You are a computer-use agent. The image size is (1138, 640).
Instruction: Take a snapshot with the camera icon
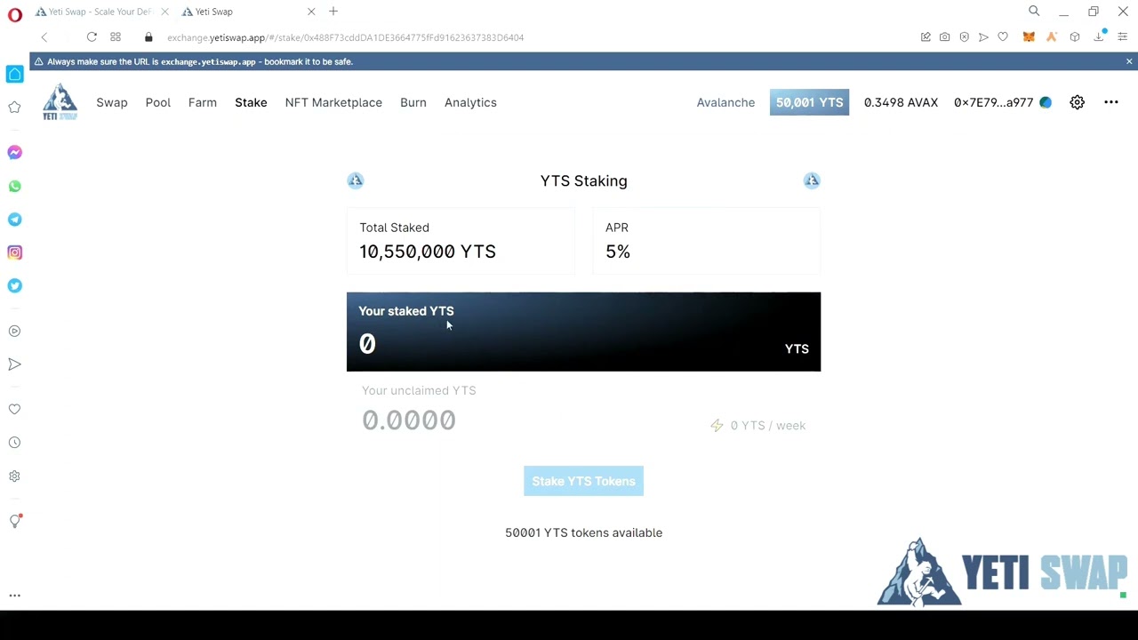(x=944, y=37)
